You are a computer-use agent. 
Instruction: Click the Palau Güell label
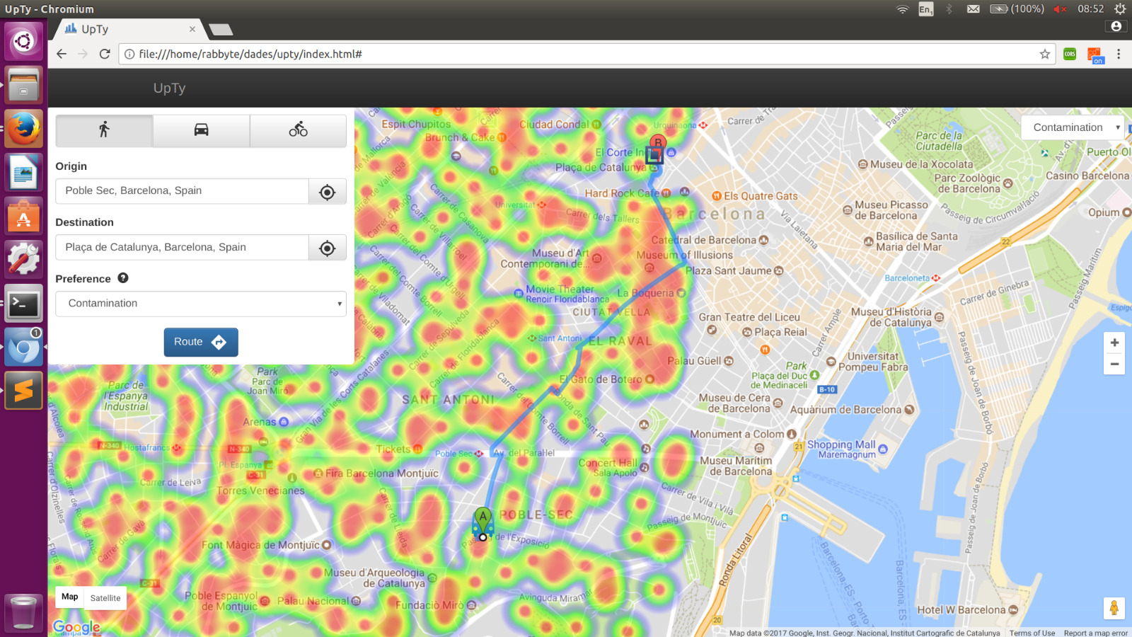[x=694, y=361]
